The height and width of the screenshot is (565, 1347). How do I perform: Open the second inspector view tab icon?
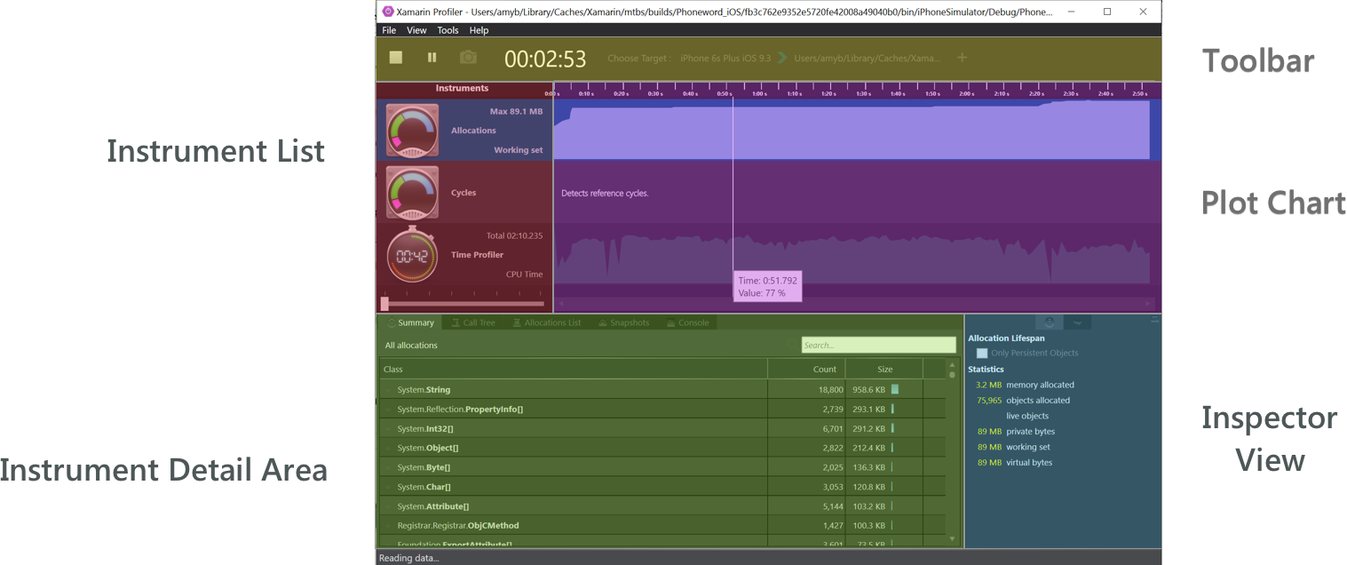pyautogui.click(x=1078, y=322)
